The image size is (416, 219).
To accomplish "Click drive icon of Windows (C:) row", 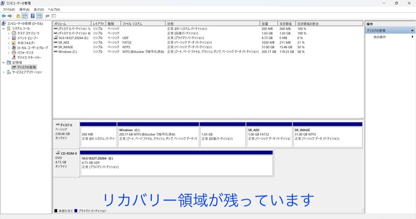I will coord(56,51).
